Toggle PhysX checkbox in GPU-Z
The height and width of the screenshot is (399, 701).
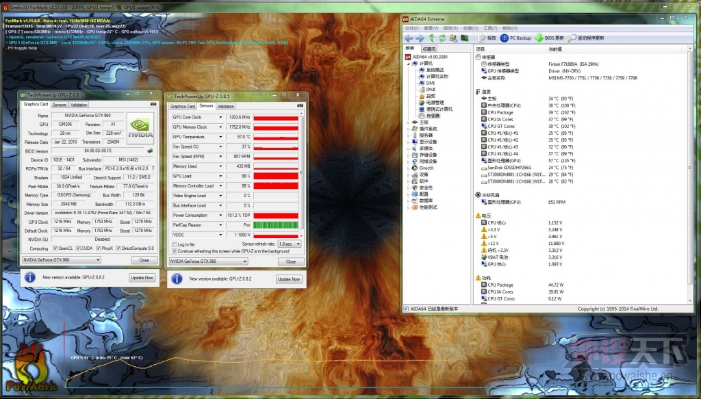(x=99, y=248)
